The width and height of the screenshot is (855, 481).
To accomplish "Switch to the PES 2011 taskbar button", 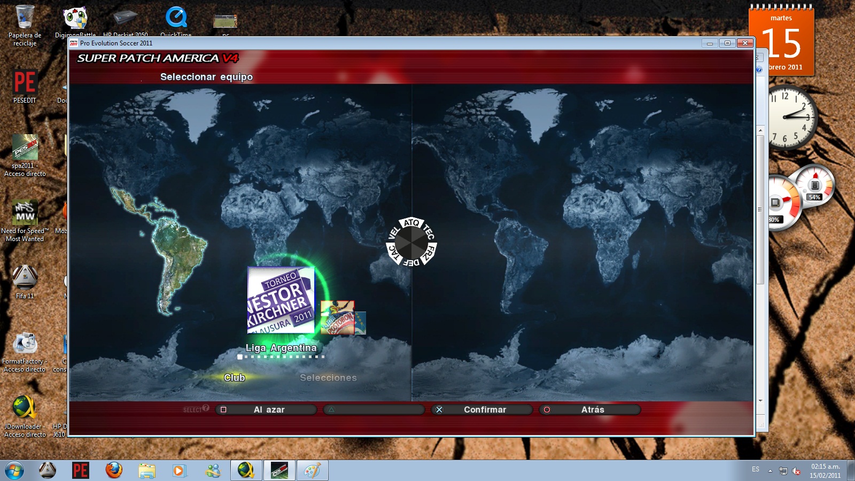I will tap(279, 470).
